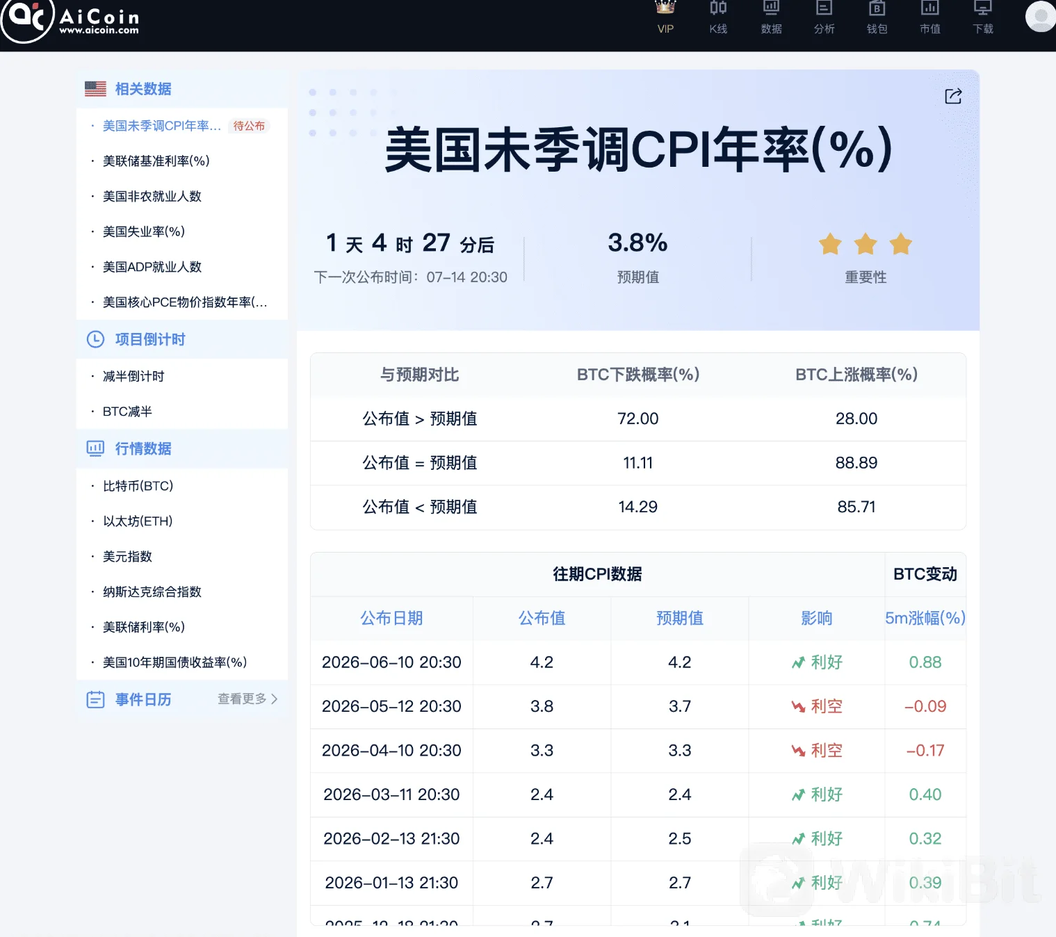
Task: Click 利好 arrow icon in 2026-06-10 row
Action: click(x=798, y=662)
